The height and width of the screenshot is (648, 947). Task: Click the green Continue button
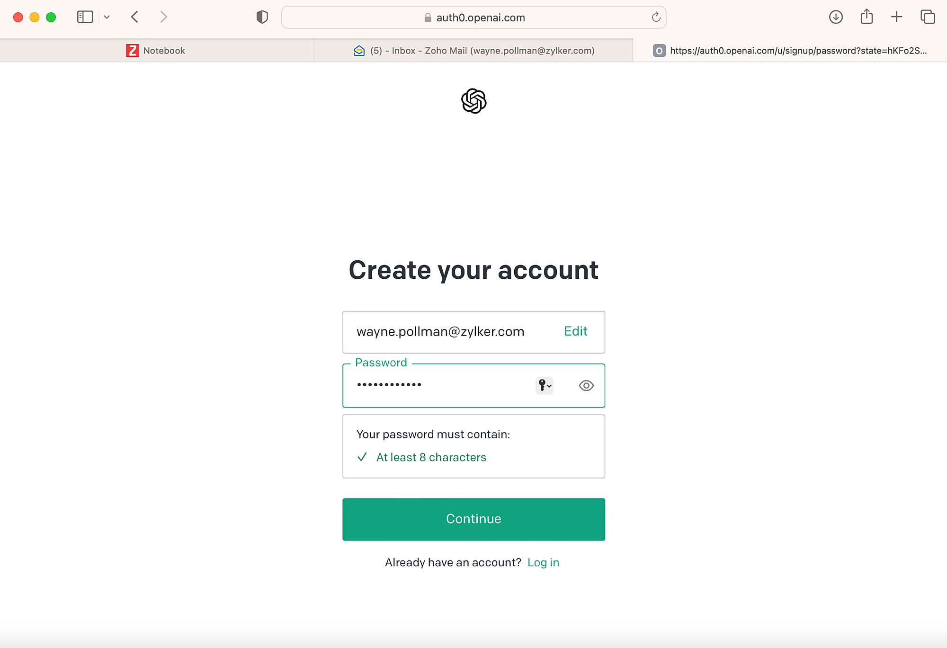click(473, 519)
